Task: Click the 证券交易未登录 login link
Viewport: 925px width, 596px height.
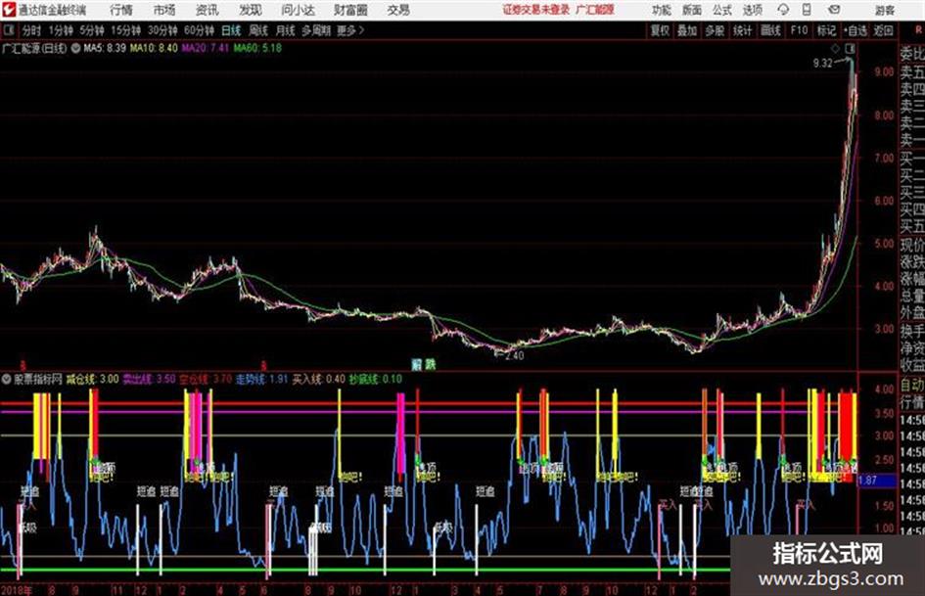Action: 535,10
